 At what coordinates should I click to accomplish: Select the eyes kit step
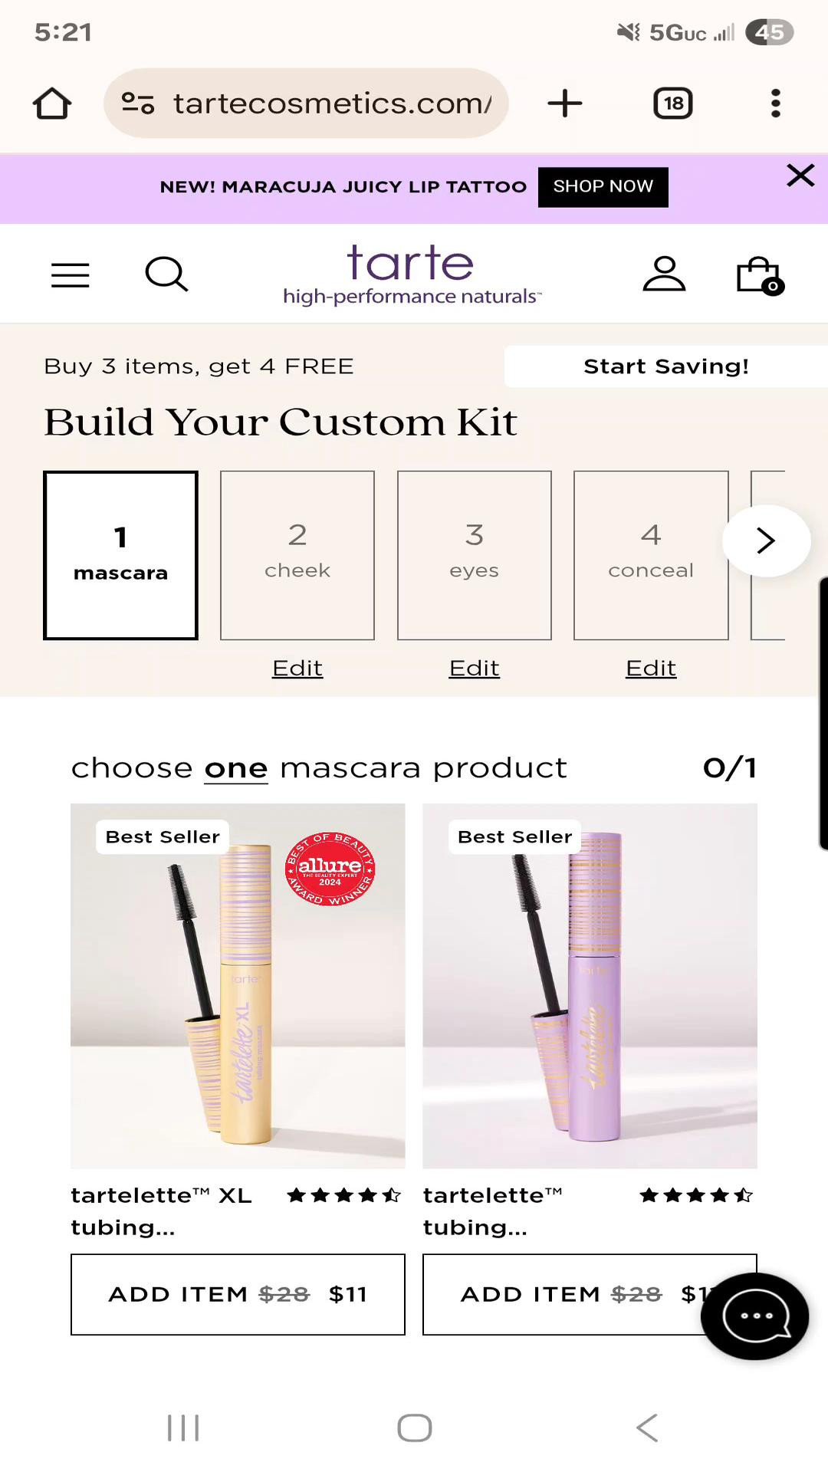474,554
